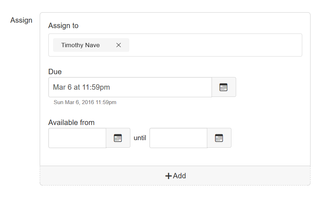Click the Assign section heading
Viewport: 334px width, 201px height.
pyautogui.click(x=21, y=21)
